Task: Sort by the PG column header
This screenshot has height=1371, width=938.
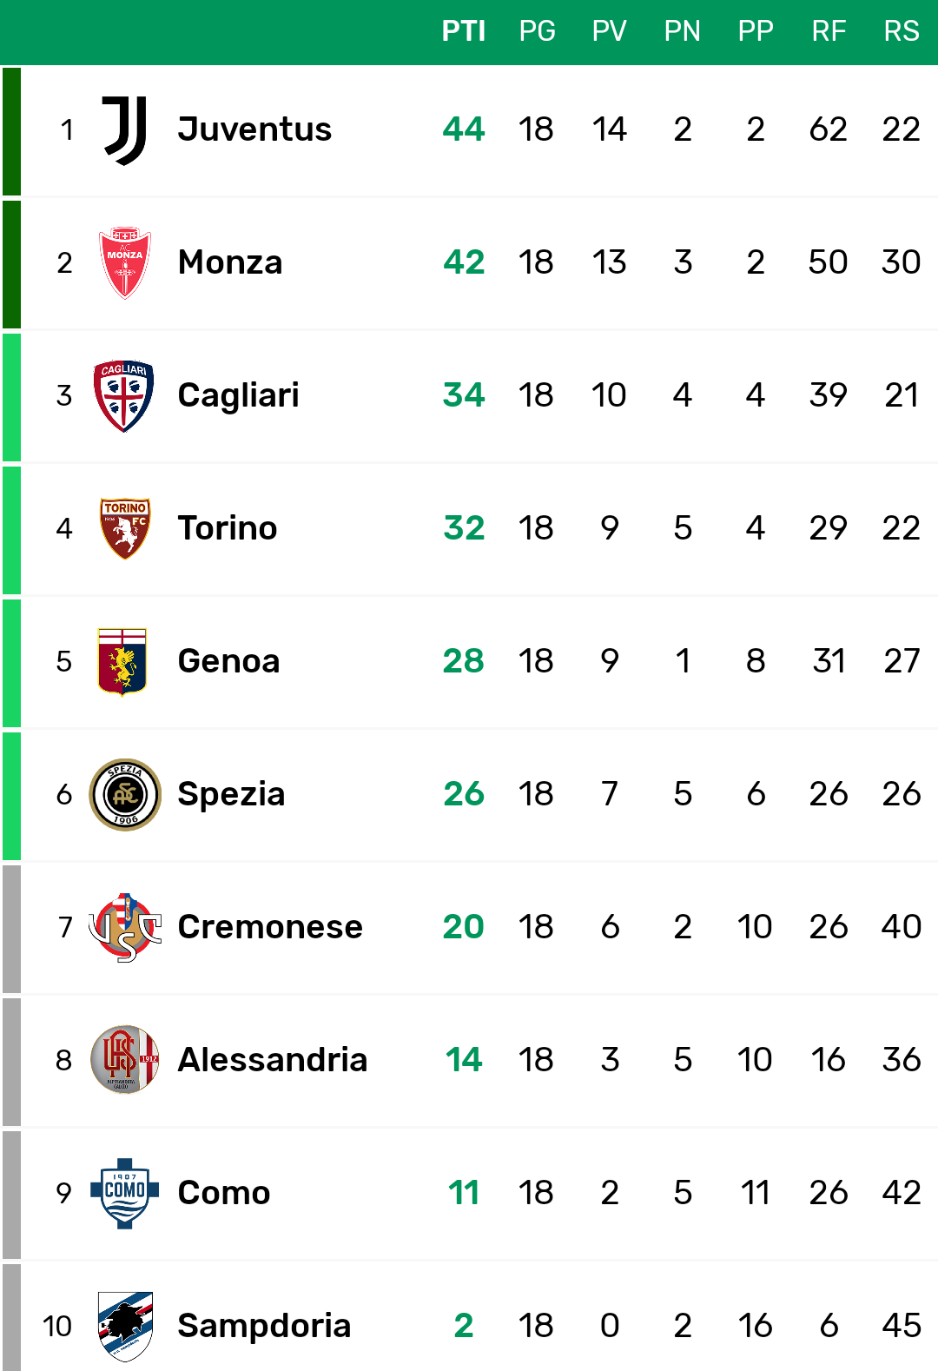Action: tap(537, 31)
